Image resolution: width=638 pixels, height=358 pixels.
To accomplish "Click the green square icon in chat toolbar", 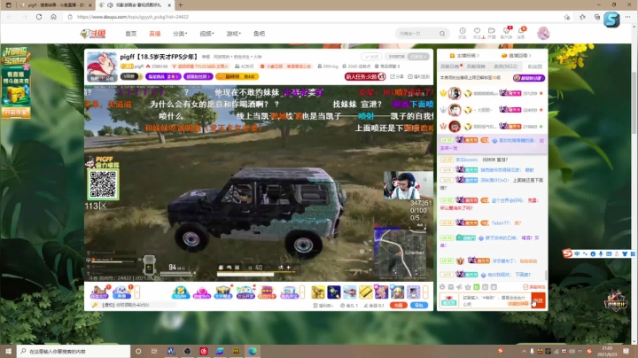I will [x=477, y=287].
